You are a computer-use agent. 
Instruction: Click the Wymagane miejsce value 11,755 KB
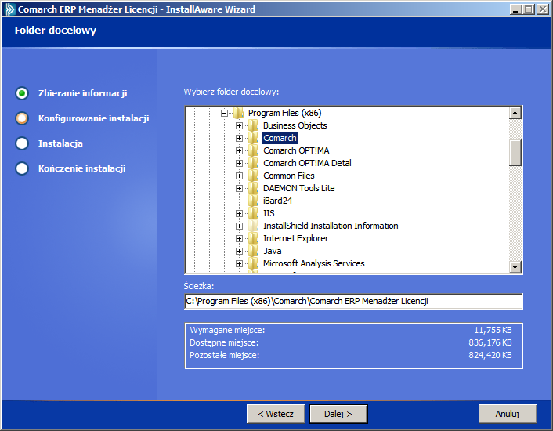493,330
